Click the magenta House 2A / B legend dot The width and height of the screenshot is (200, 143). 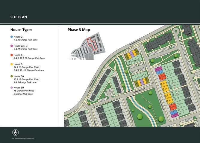pos(11,46)
